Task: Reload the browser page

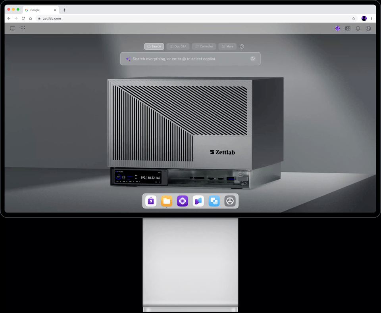Action: point(23,19)
